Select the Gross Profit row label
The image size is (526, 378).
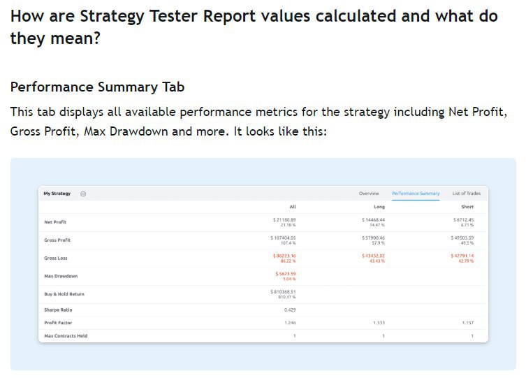57,240
